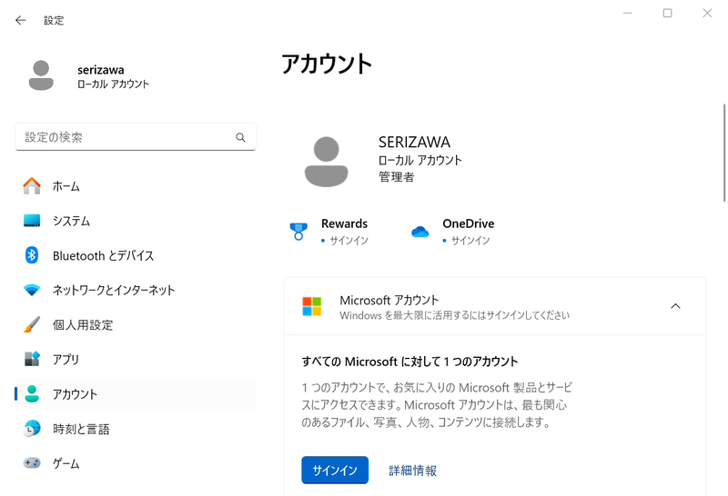The height and width of the screenshot is (496, 728).
Task: Click the large SERIZAWA profile picture
Action: [327, 162]
